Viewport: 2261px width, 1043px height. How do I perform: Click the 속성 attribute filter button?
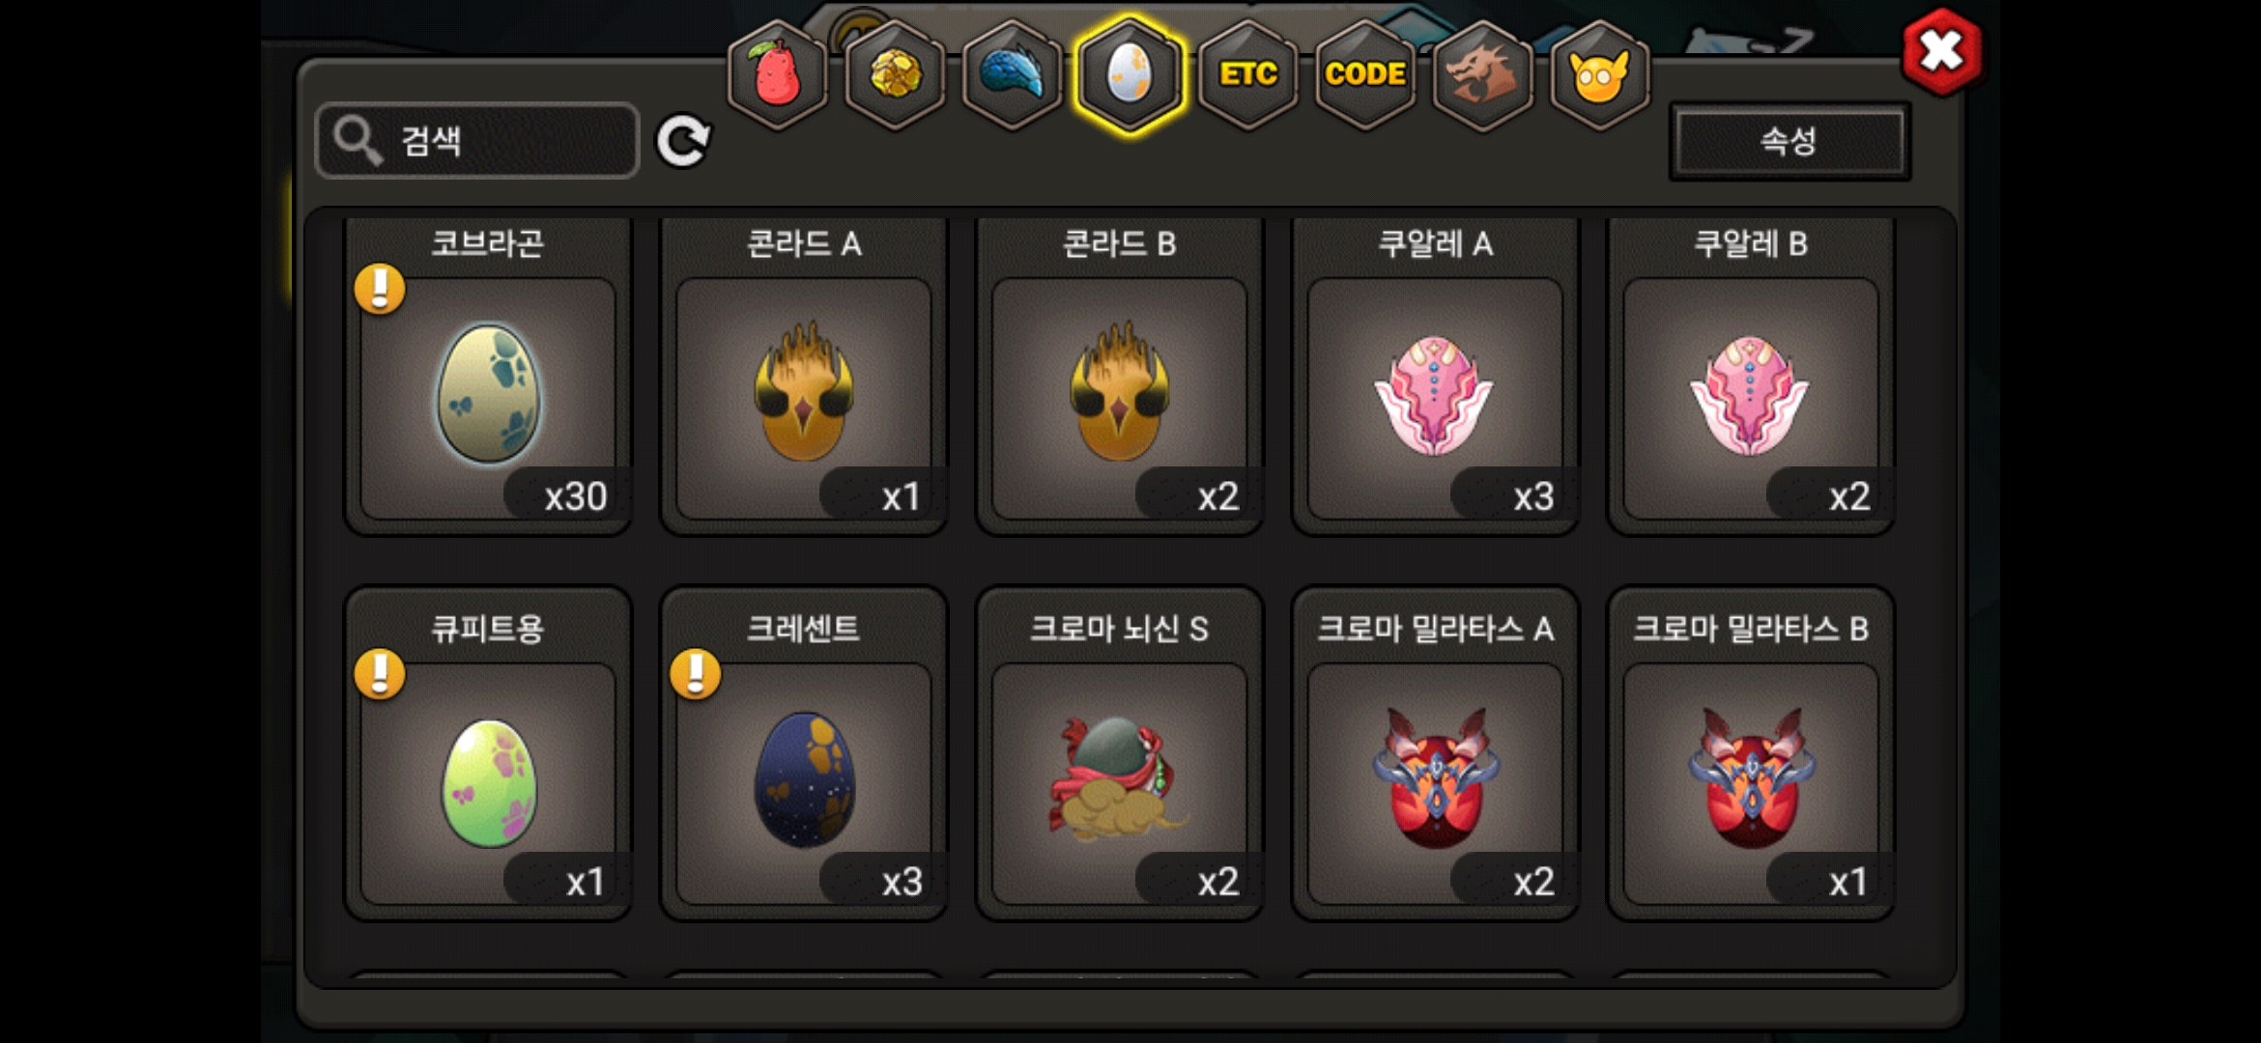pos(1789,141)
